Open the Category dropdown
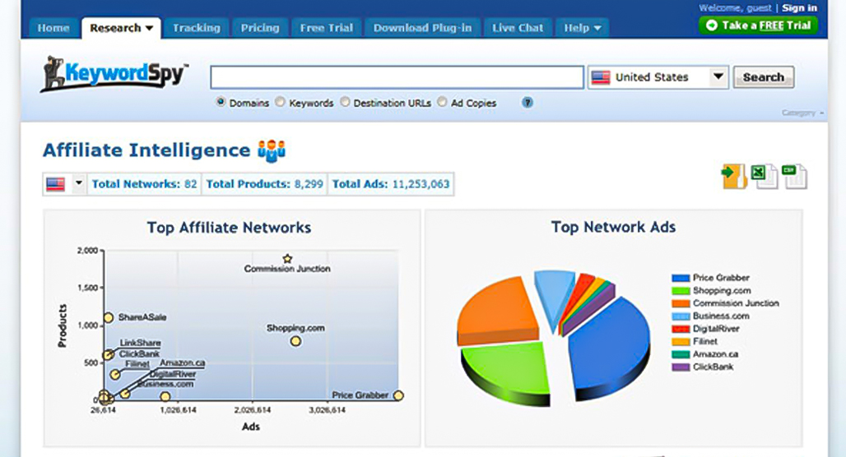Viewport: 846px width, 457px height. [x=802, y=113]
